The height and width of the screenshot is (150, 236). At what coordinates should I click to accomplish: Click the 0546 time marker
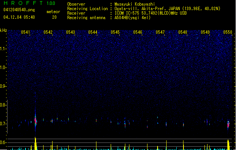pyautogui.click(x=138, y=32)
